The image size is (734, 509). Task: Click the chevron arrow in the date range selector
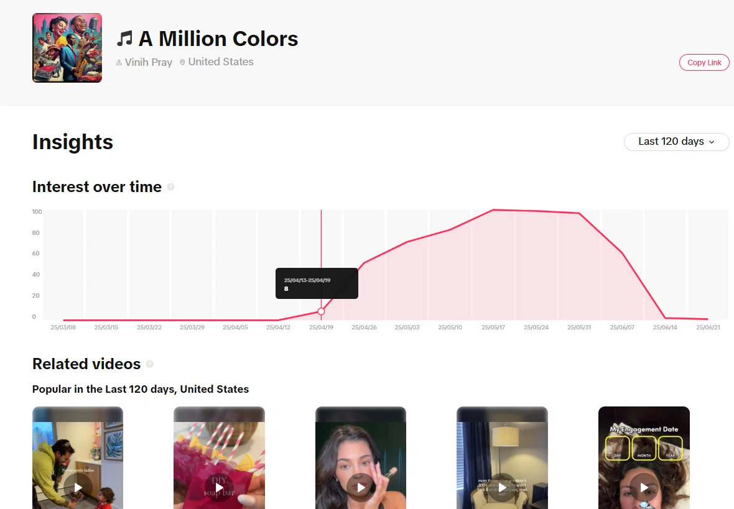point(712,142)
